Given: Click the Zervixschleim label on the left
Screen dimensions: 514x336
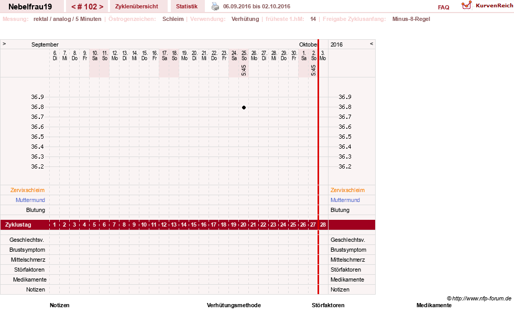Looking at the screenshot, I should [27, 190].
